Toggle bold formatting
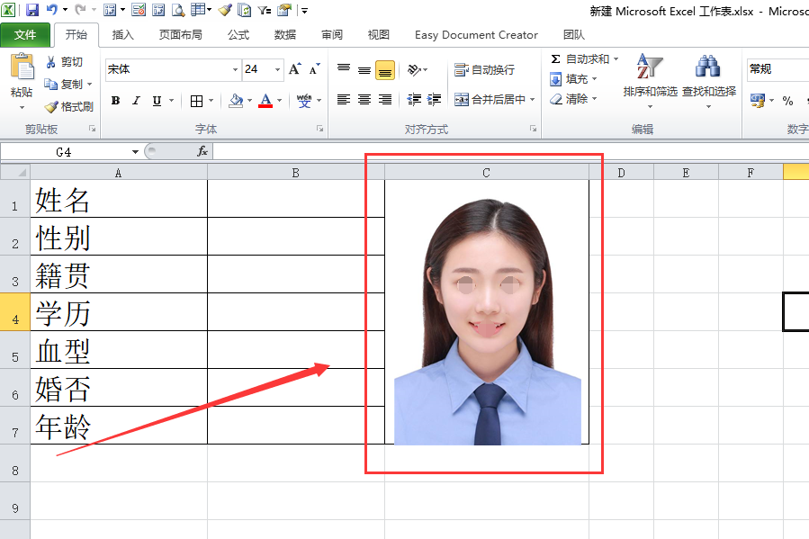 115,101
